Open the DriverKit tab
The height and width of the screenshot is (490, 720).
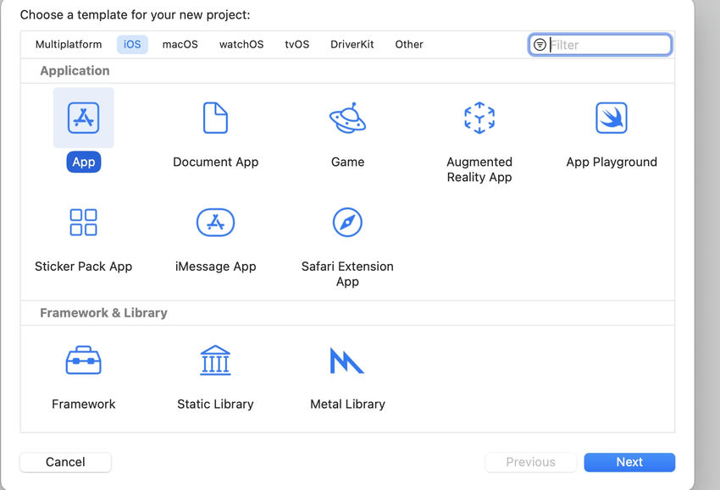352,45
